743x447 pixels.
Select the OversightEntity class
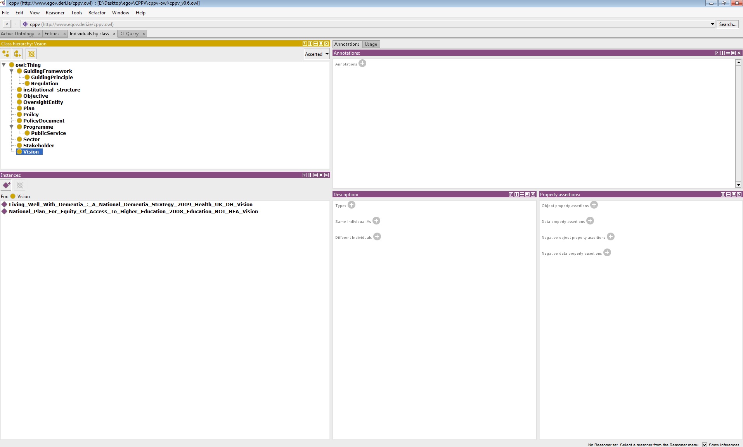tap(43, 102)
